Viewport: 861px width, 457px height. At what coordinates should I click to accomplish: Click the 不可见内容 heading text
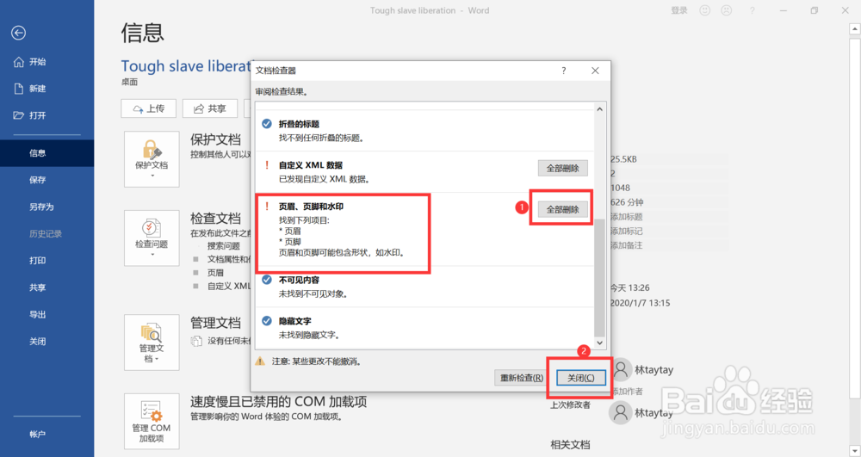coord(299,280)
